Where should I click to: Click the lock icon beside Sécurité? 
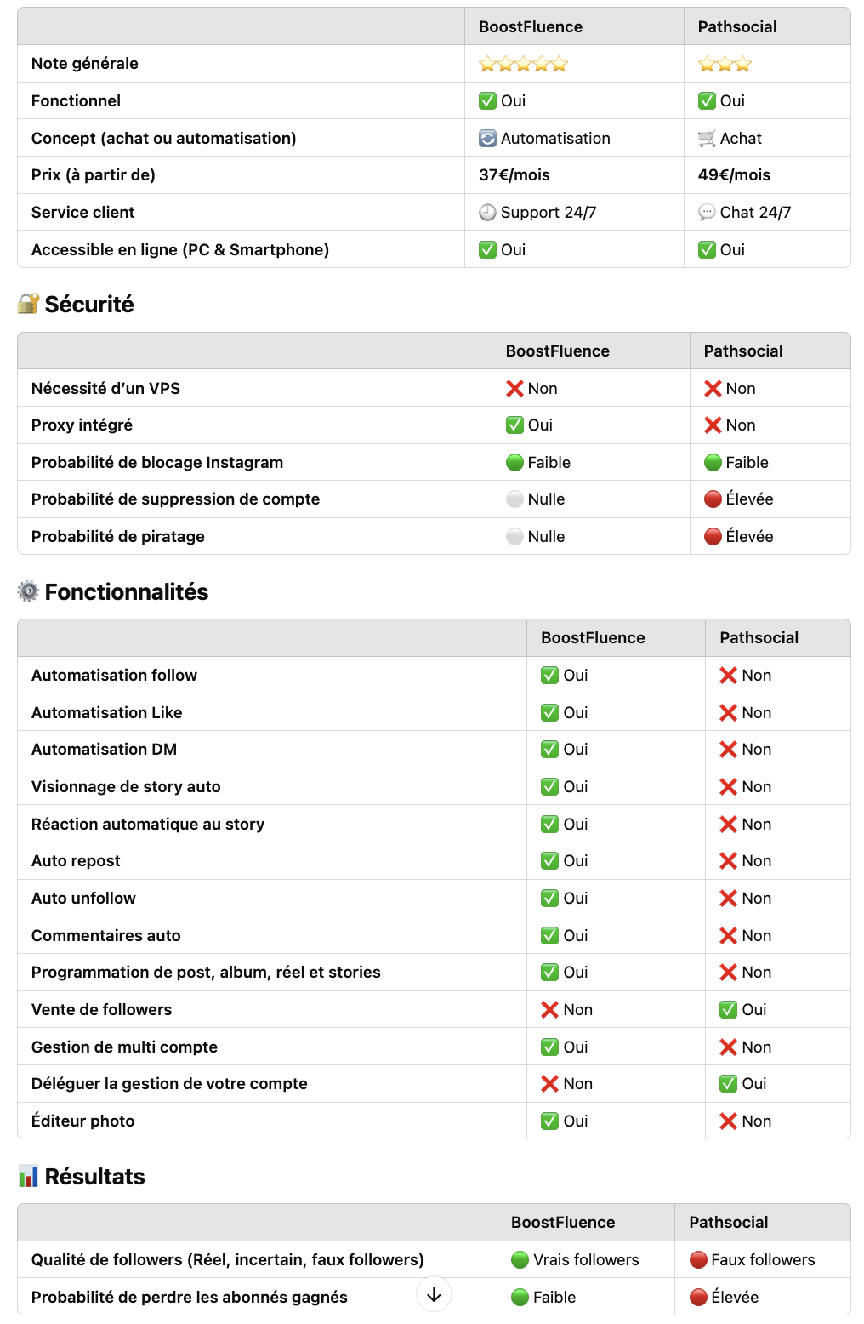point(28,304)
